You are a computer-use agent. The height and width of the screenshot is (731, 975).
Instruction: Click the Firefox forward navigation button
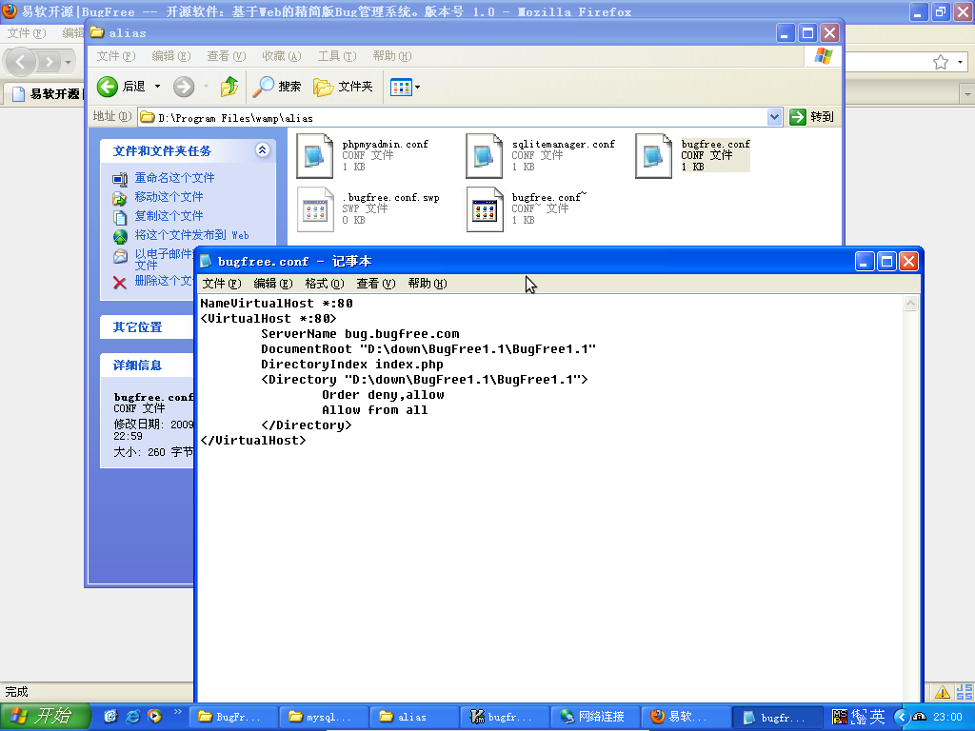coord(49,62)
